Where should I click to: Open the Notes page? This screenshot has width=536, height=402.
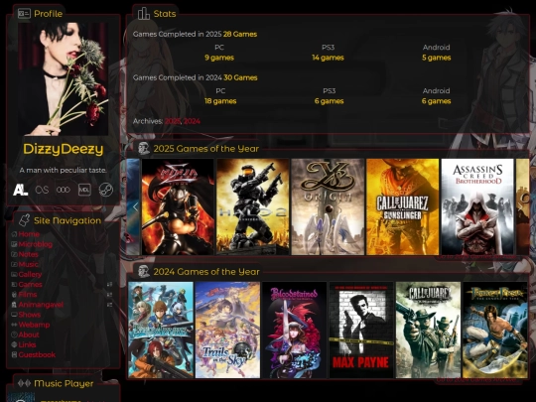[x=29, y=254]
